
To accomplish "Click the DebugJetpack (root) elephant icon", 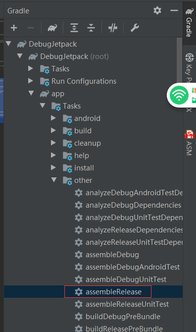I will coord(33,56).
